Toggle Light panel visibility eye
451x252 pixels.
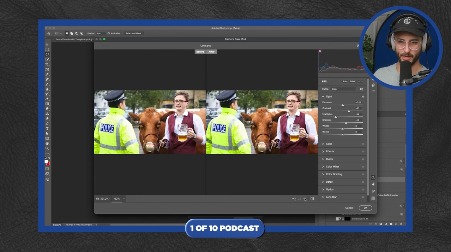(x=363, y=96)
